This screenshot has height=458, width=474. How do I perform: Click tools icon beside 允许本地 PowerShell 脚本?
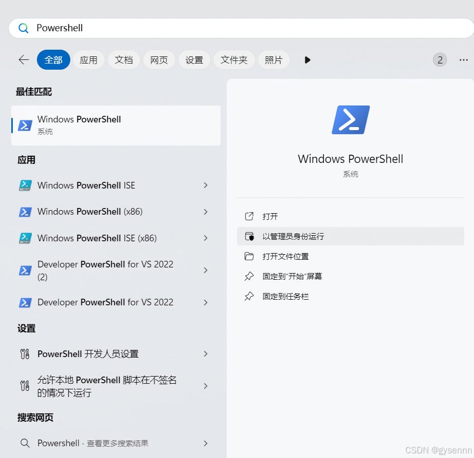[x=25, y=386]
